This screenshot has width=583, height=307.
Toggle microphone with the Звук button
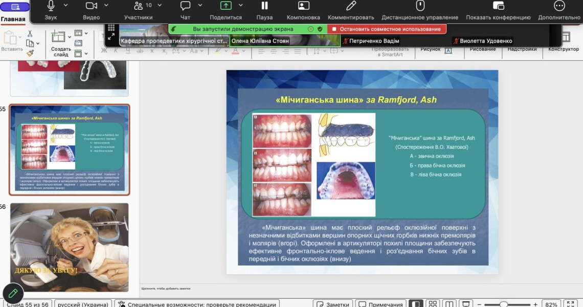pos(51,6)
